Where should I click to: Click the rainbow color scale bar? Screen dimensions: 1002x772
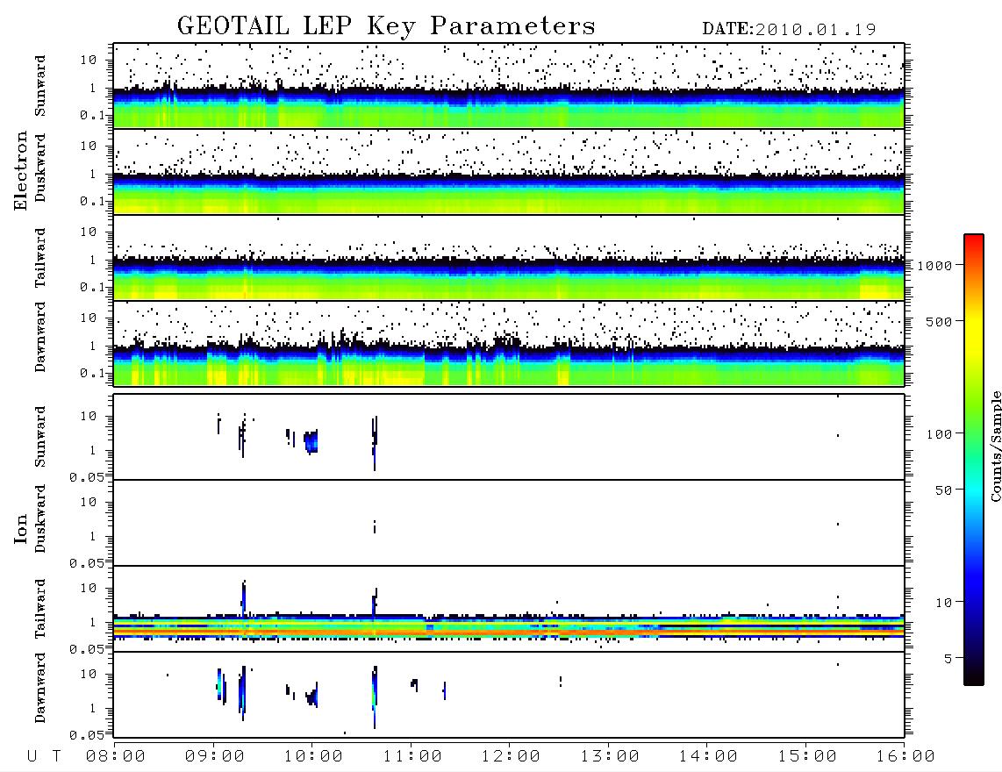pos(974,460)
